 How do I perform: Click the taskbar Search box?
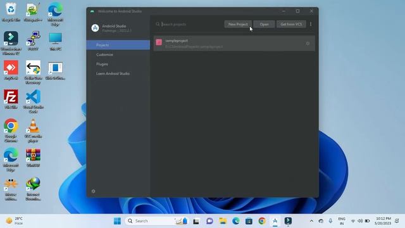[156, 221]
